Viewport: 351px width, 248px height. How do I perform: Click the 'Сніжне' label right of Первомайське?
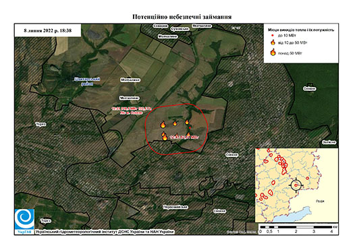click(x=219, y=211)
